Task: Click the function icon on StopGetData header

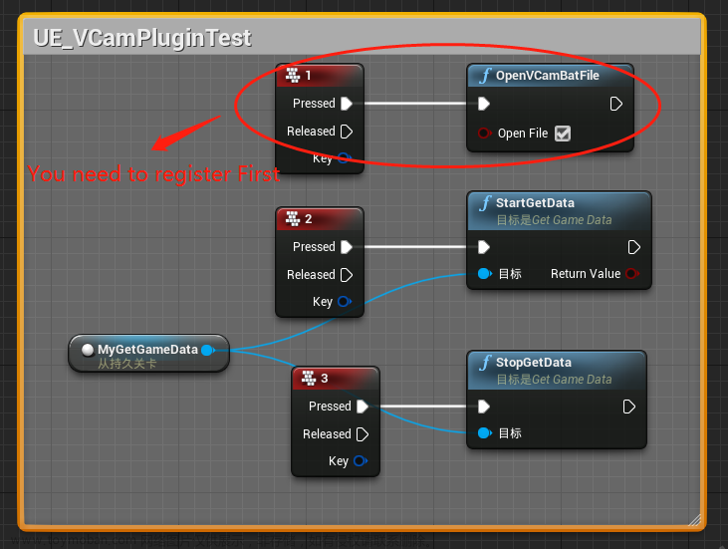Action: pyautogui.click(x=485, y=363)
